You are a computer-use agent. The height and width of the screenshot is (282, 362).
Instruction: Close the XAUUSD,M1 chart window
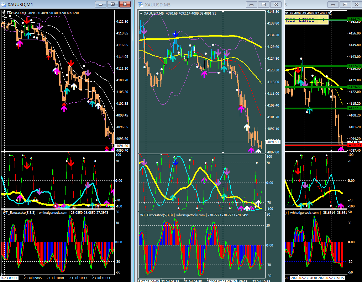(125, 4)
